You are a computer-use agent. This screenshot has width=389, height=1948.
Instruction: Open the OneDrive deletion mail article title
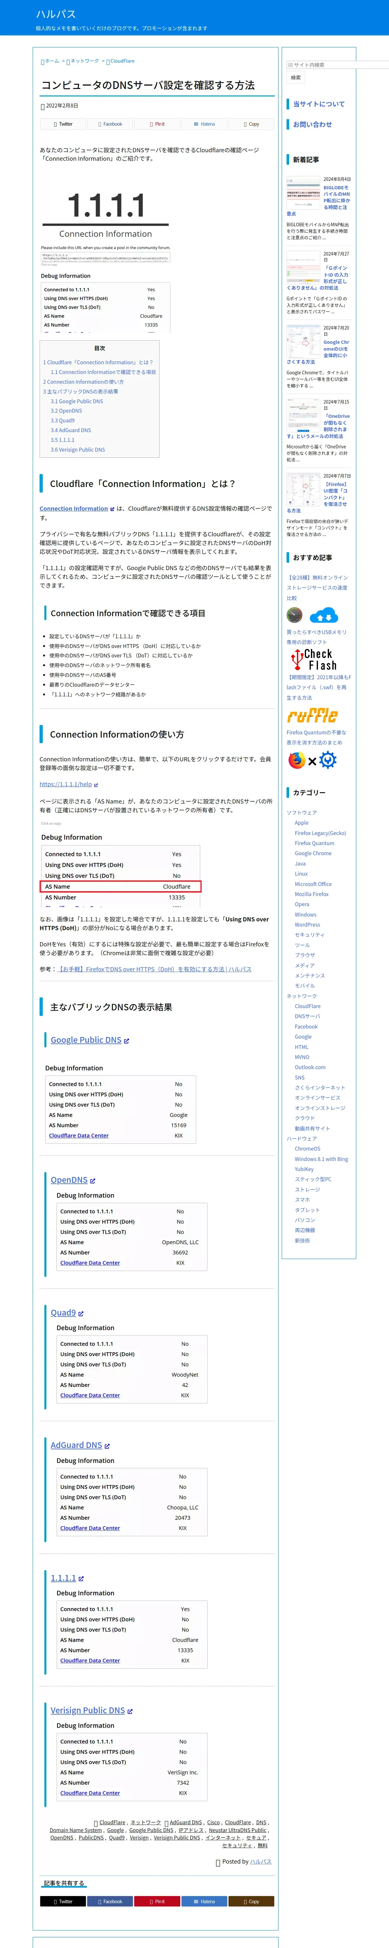(x=319, y=426)
